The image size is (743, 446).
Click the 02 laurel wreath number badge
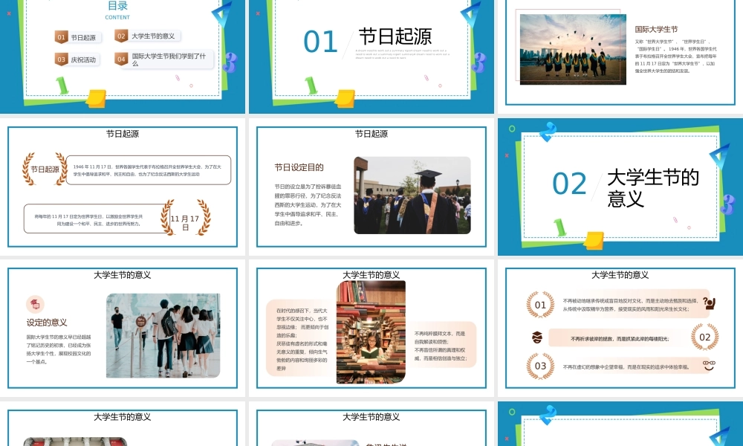click(704, 337)
